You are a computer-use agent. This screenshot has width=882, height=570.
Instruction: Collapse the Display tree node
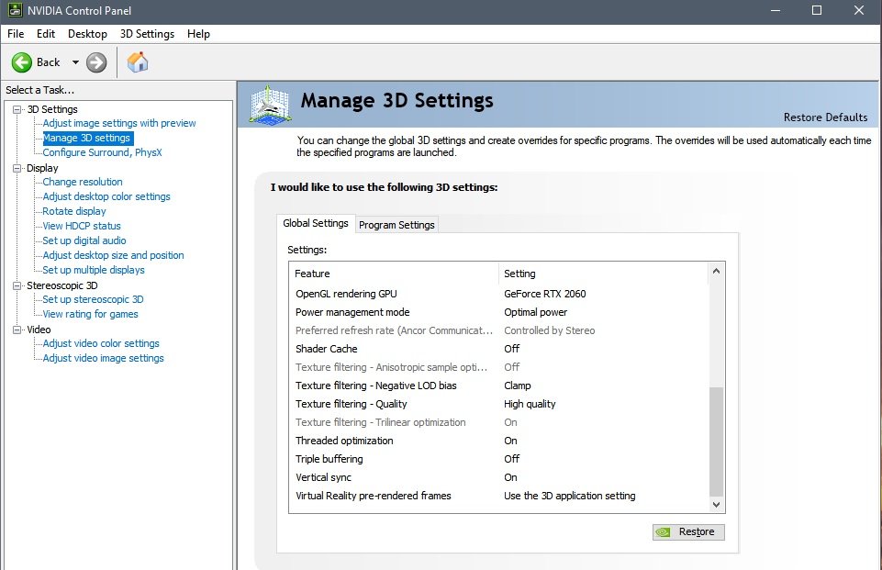(x=17, y=168)
